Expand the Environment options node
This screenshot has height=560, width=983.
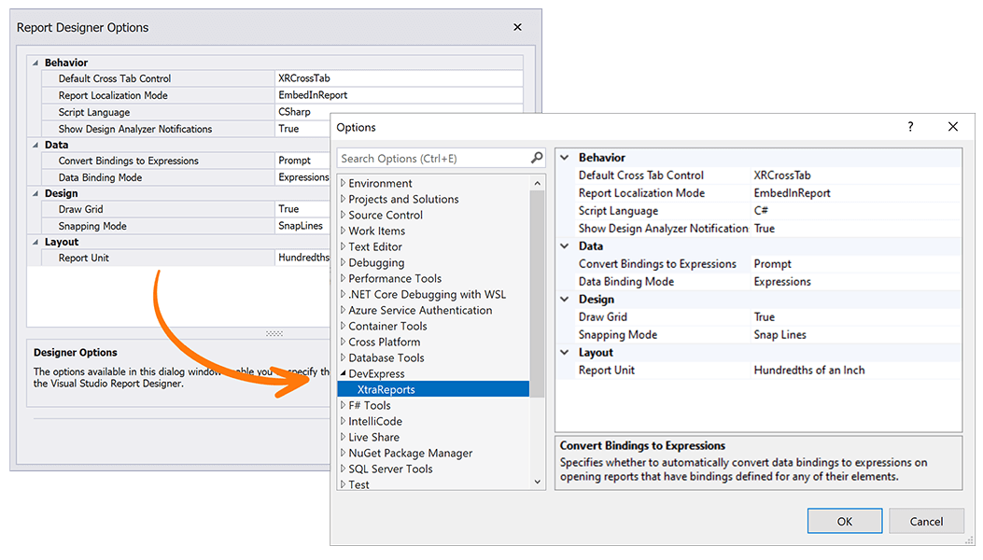tap(342, 183)
